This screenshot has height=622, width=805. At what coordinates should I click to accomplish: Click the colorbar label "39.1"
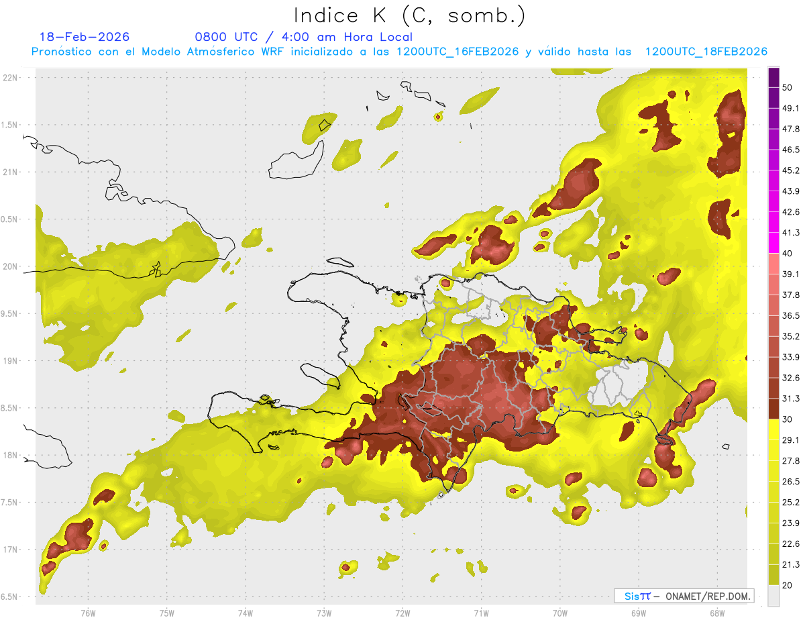click(x=791, y=274)
